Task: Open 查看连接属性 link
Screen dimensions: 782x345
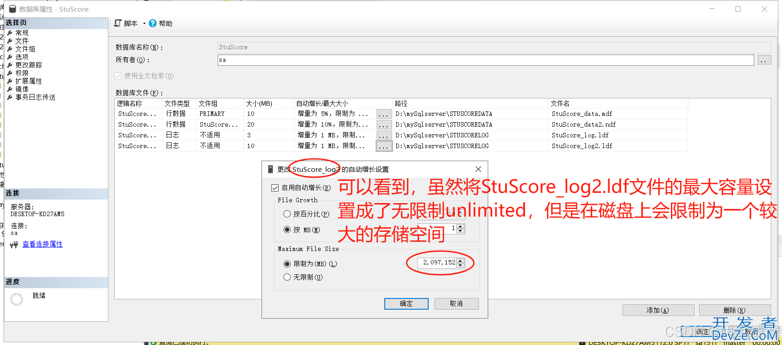Action: tap(43, 244)
